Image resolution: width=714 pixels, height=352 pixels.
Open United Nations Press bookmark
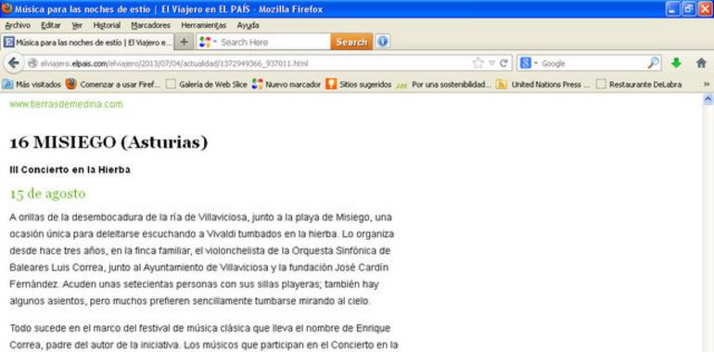pyautogui.click(x=543, y=84)
